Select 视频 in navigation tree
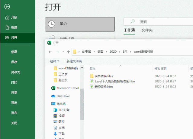This screenshot has width=193, height=139. point(59,116)
